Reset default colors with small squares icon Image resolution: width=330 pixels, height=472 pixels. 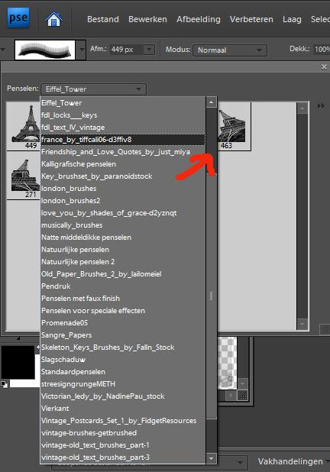tap(5, 384)
